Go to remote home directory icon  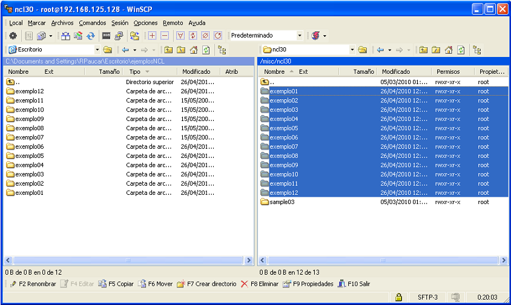[x=449, y=50]
